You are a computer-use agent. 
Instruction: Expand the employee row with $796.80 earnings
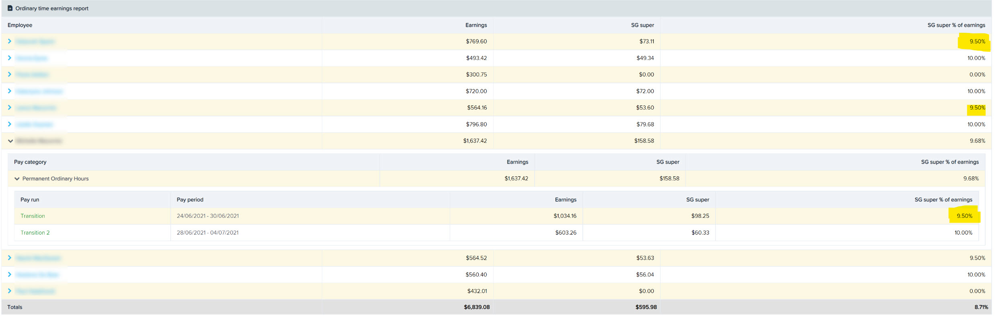pos(10,124)
